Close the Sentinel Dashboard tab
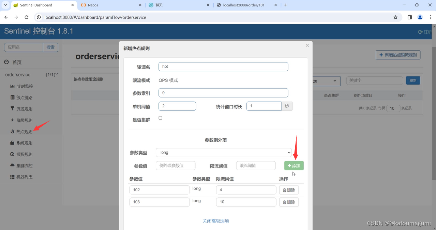The width and height of the screenshot is (436, 230). click(x=72, y=5)
